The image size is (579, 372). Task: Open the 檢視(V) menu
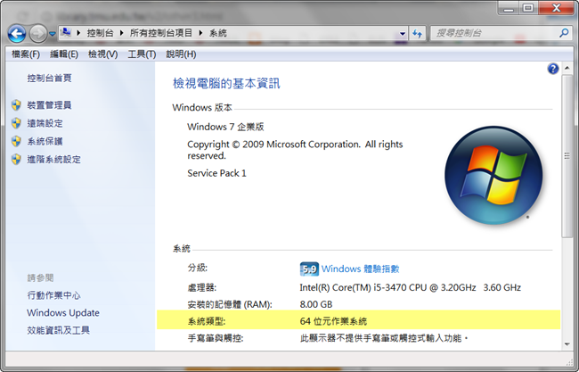(x=102, y=54)
